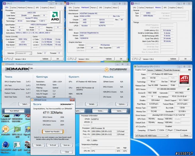Click the CPU-Z title icon in Mainboard window
This screenshot has width=195, height=156.
[x=68, y=3]
